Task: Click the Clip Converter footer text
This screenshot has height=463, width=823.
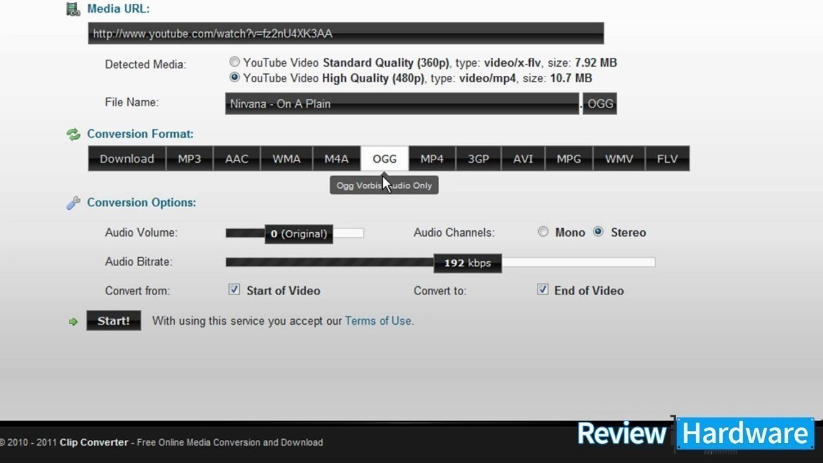Action: pos(95,442)
